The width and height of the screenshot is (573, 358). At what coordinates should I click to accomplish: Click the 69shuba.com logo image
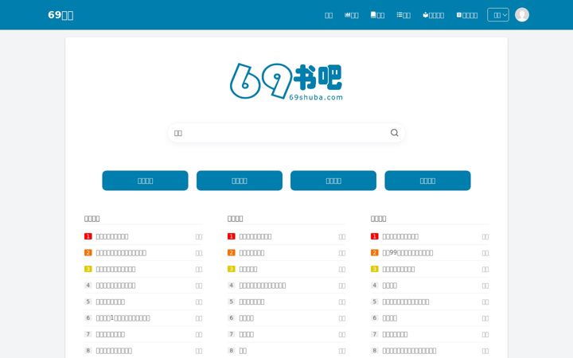point(286,81)
